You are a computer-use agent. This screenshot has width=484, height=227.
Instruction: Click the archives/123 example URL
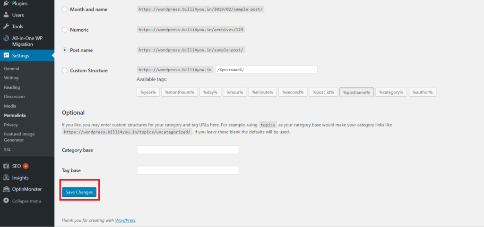(x=191, y=30)
